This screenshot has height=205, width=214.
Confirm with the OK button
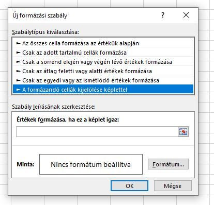(129, 186)
